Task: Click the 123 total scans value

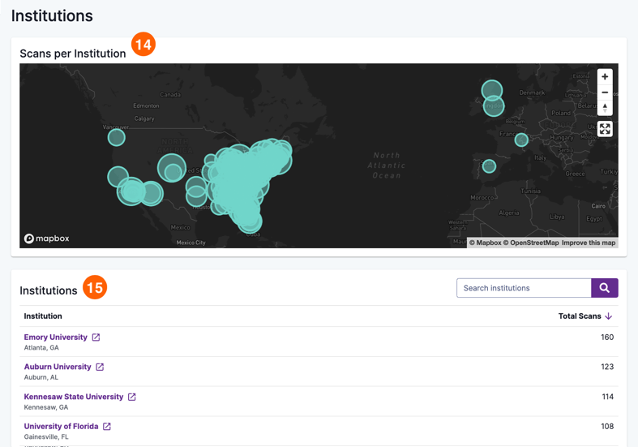Action: pyautogui.click(x=607, y=367)
